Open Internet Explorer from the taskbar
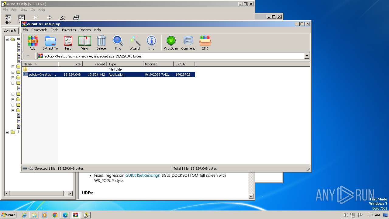Viewport: 389px width, 219px height. click(x=24, y=215)
